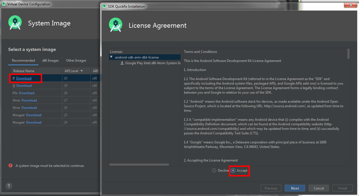Click '2. Accepting the License Agreement' heading
This screenshot has height=196, width=359.
point(211,160)
